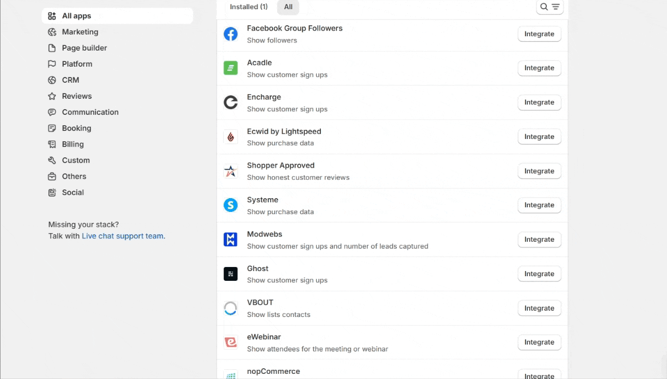Integrate the Facebook Group Followers app
667x379 pixels.
coord(539,34)
